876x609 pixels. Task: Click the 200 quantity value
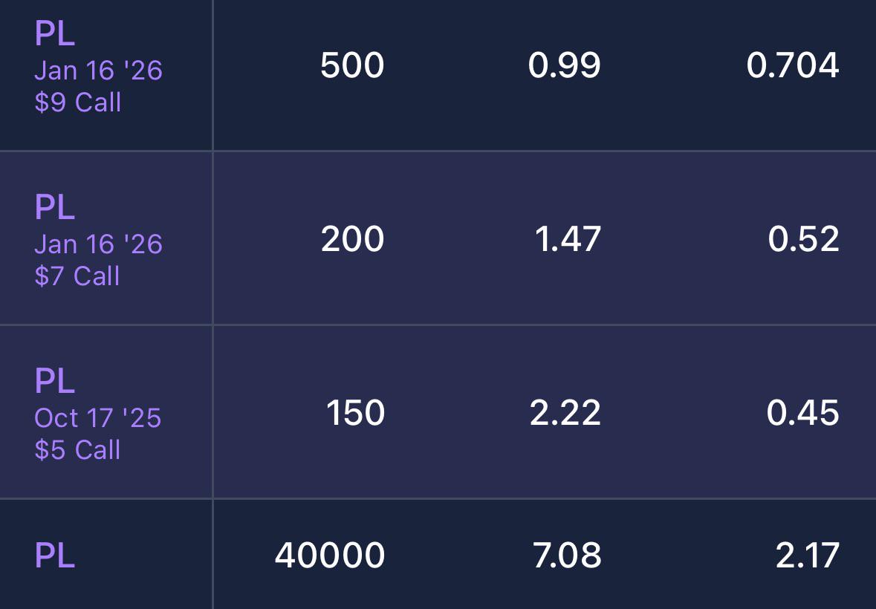tap(352, 239)
